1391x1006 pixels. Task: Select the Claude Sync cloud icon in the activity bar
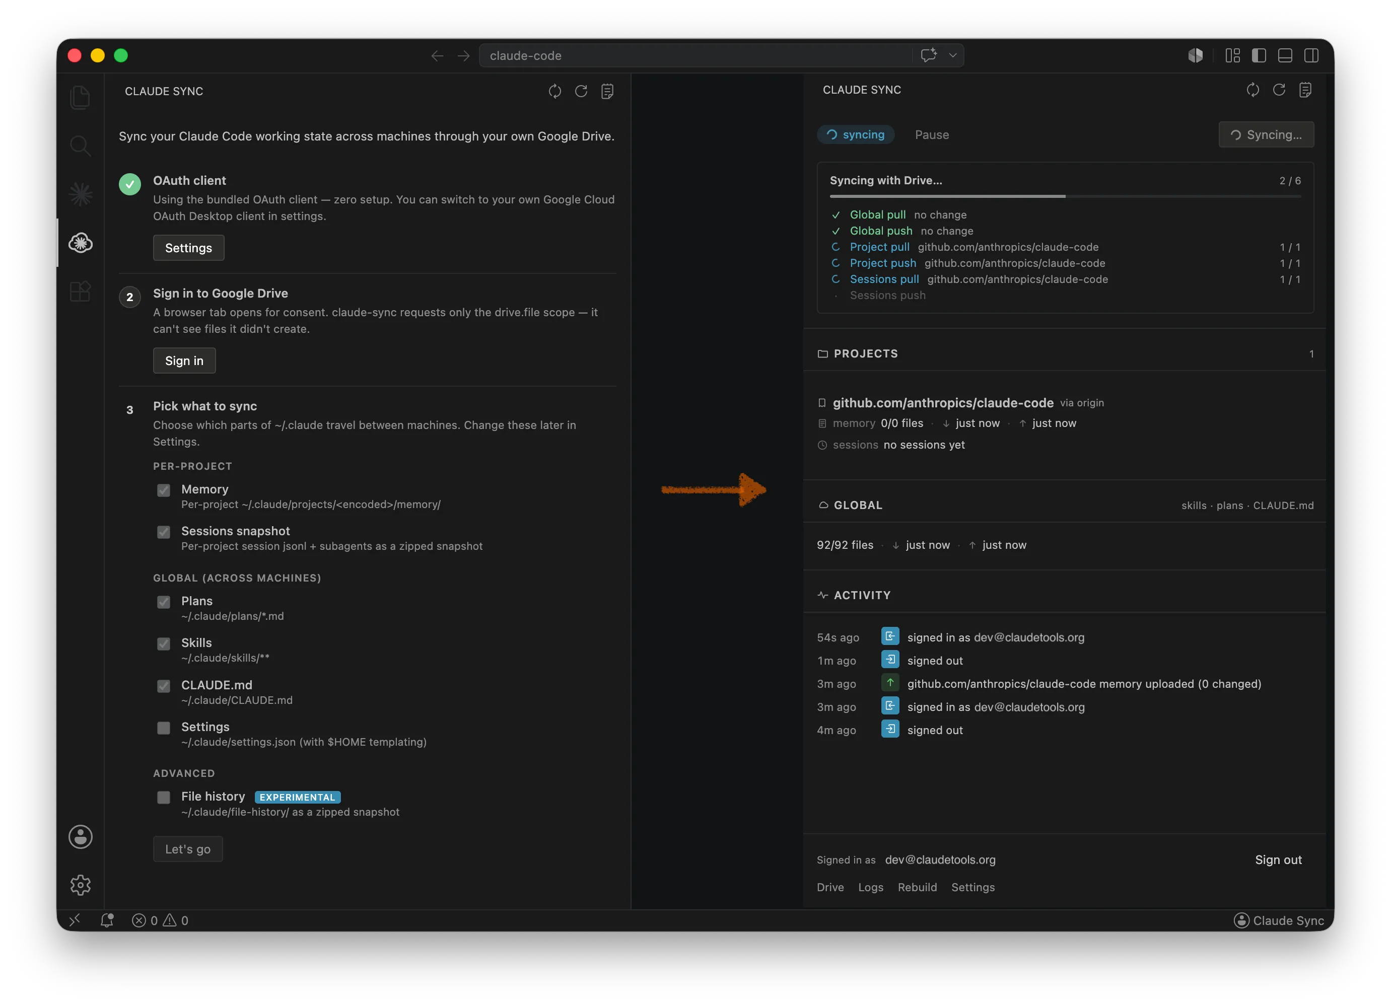(x=81, y=243)
